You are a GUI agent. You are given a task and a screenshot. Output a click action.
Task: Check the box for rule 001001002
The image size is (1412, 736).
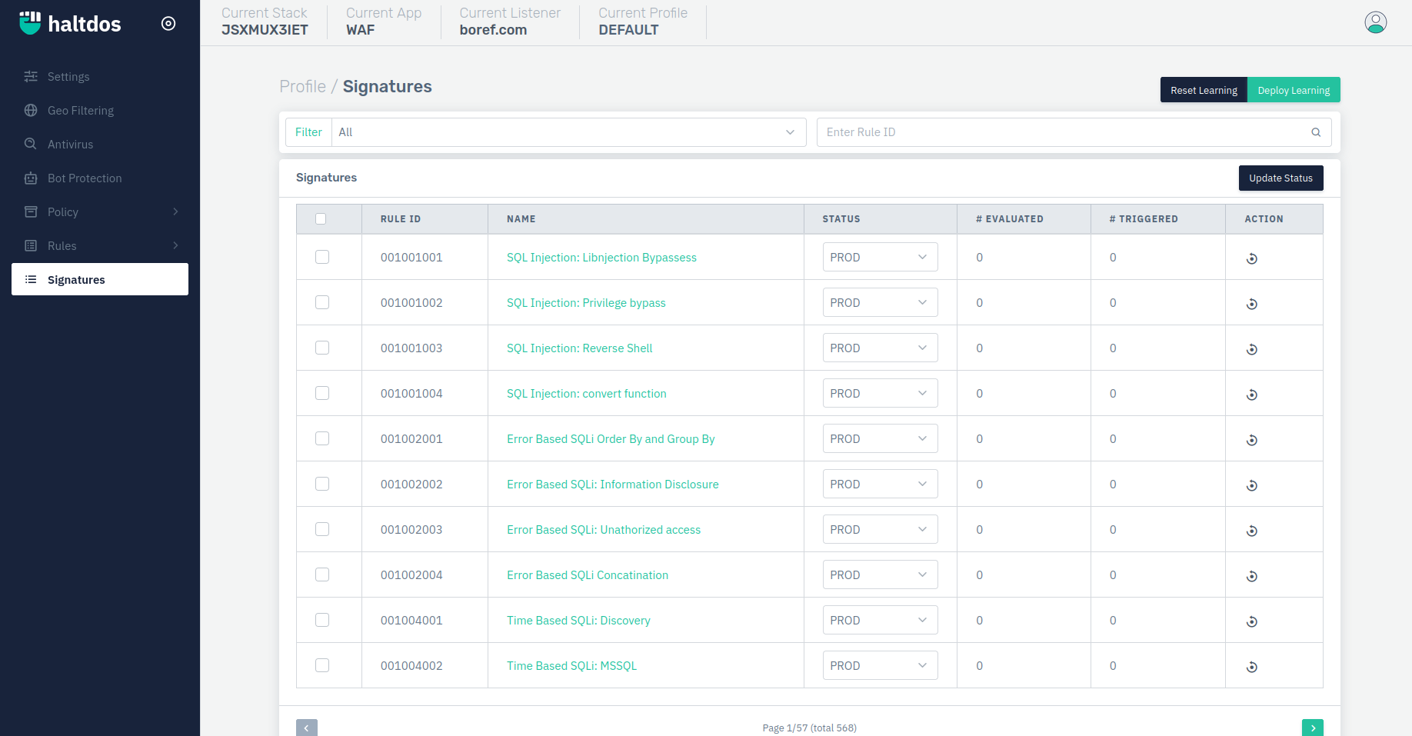pos(322,303)
